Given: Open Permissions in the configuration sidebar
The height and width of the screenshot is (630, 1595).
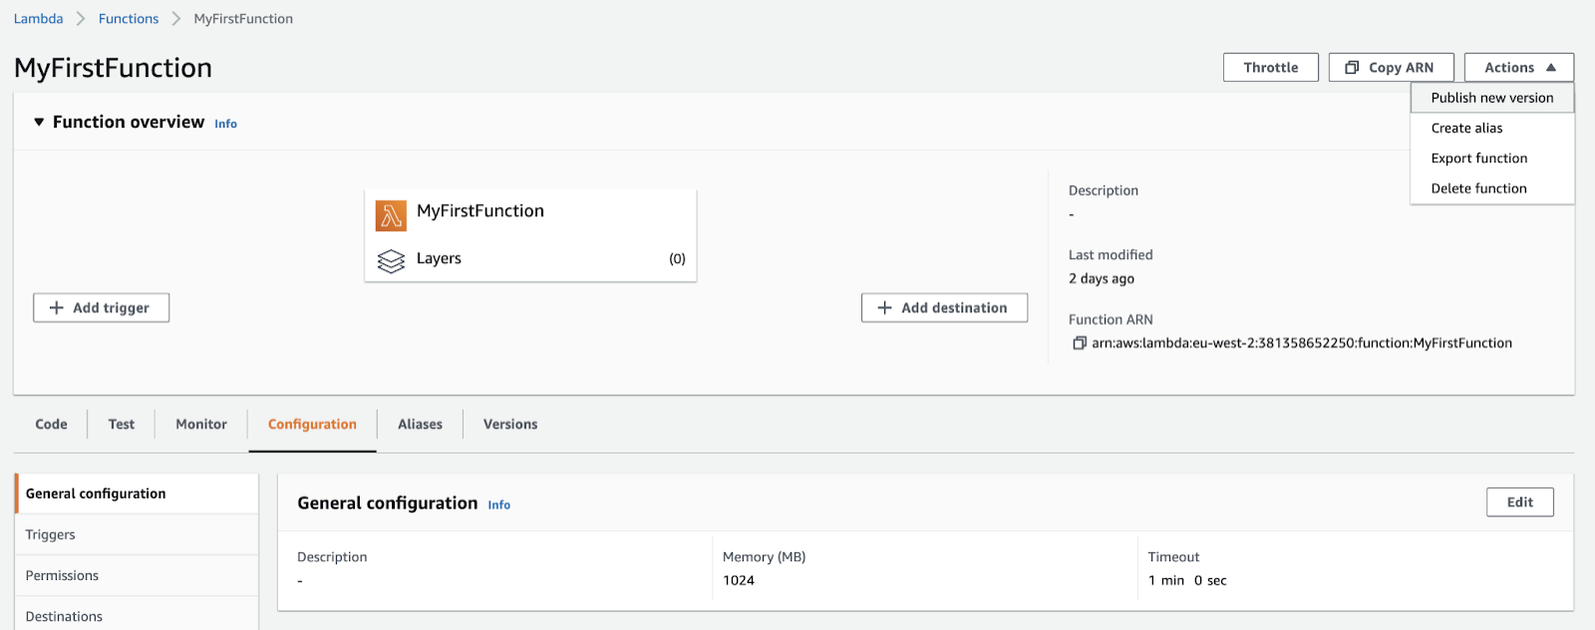Looking at the screenshot, I should pyautogui.click(x=137, y=575).
